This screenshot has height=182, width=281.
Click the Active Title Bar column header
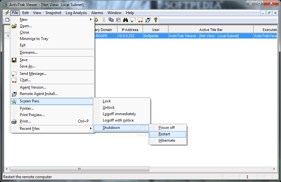tap(211, 30)
